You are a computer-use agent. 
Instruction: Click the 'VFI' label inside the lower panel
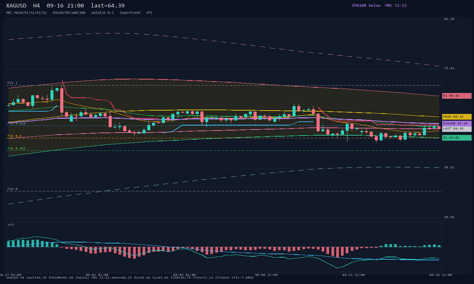tap(11, 225)
